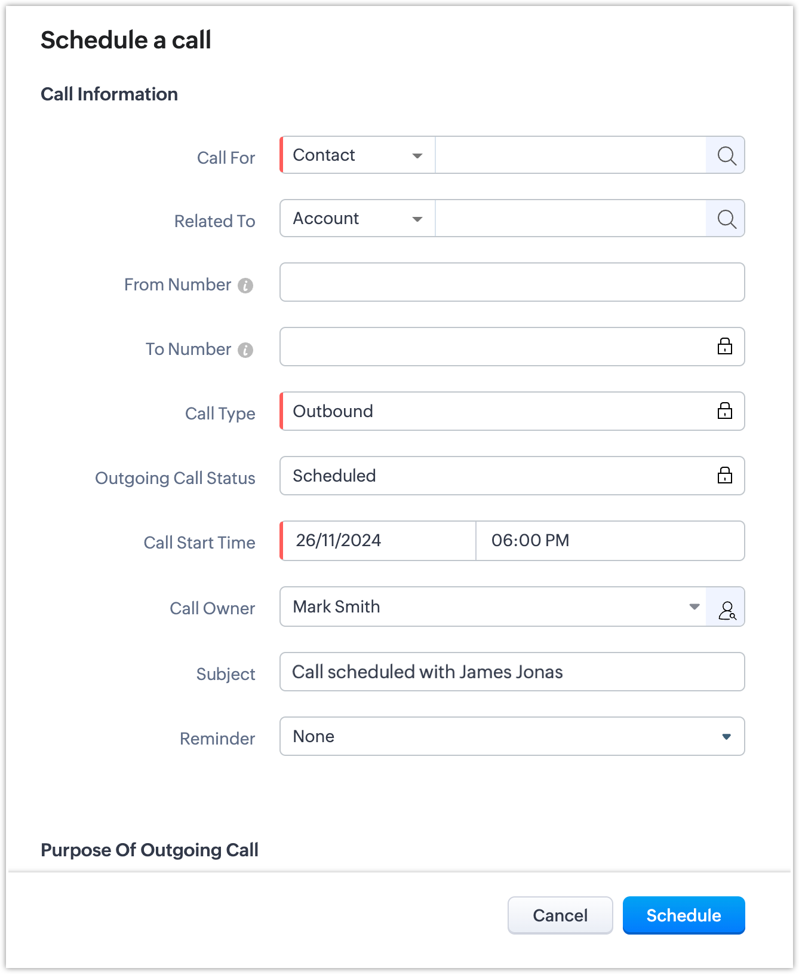Expand the Contact dropdown in Call For

tap(358, 155)
